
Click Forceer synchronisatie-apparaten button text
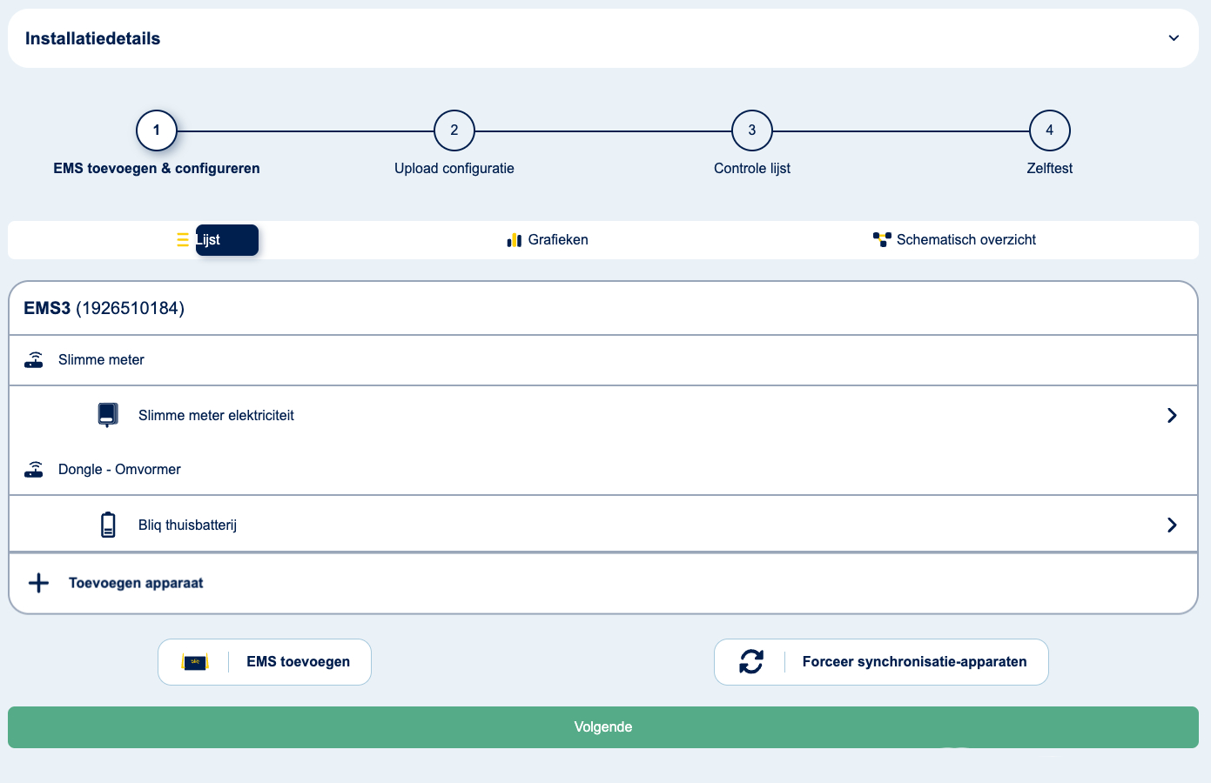[x=914, y=662]
